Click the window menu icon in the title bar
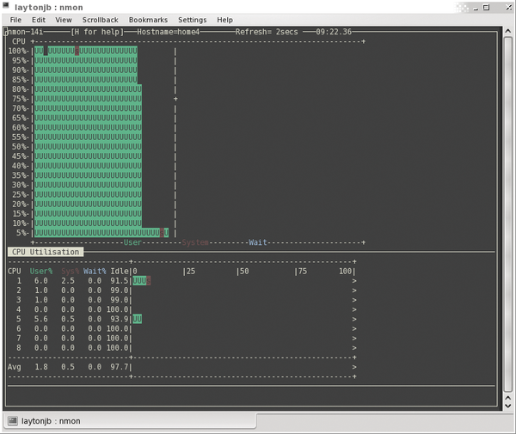 (6, 5)
